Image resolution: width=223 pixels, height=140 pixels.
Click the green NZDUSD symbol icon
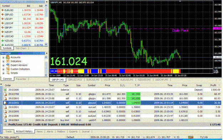[x=2, y=41]
